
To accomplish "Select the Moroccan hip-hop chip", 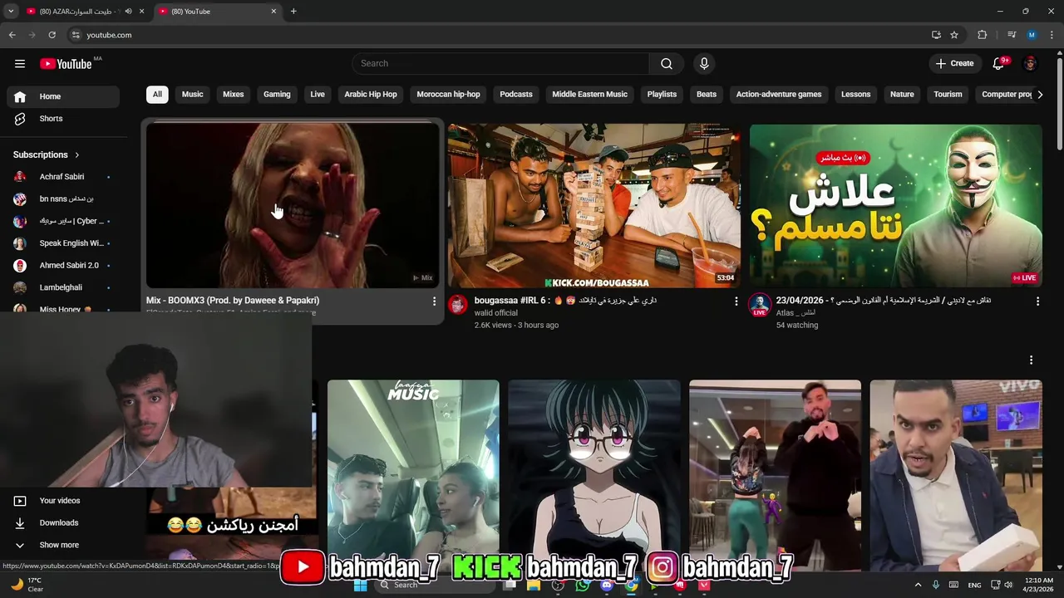I will pos(449,95).
